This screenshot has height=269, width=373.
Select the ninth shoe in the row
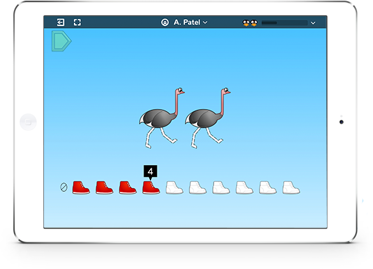[x=268, y=187]
